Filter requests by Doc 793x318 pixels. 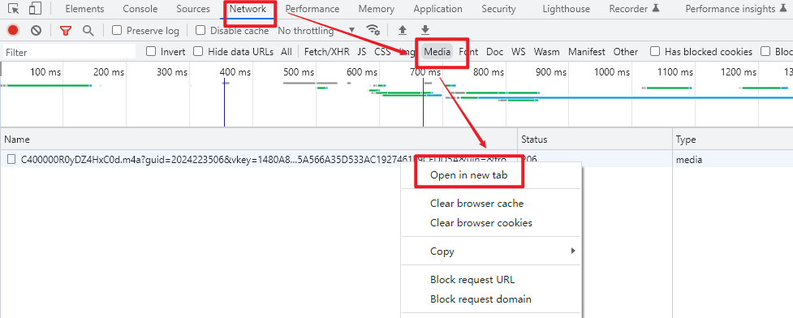tap(494, 52)
